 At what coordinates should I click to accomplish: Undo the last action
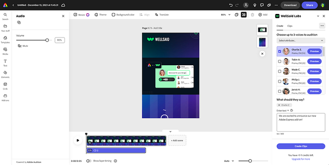231,5
